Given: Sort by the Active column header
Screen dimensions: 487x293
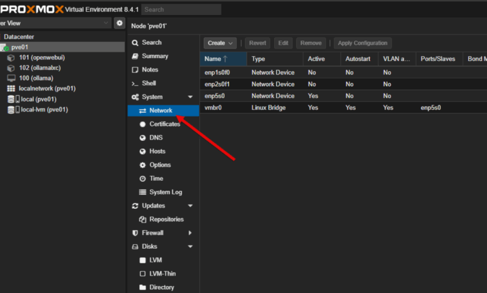Looking at the screenshot, I should point(322,59).
